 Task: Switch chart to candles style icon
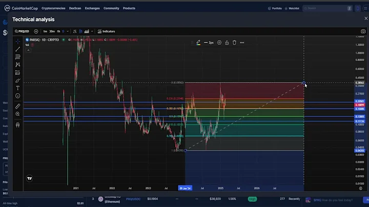(81, 31)
